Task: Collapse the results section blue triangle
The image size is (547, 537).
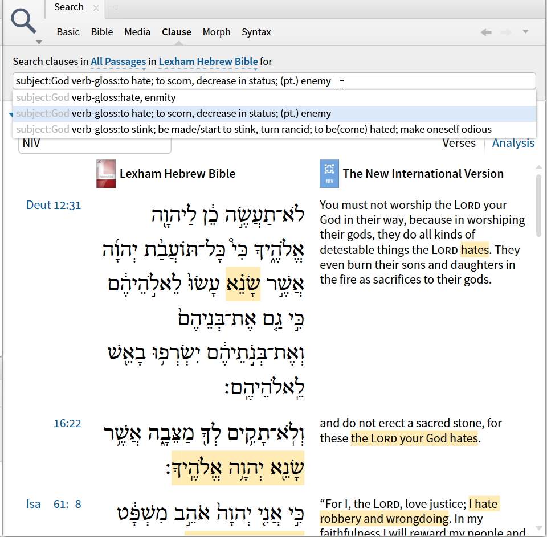Action: tap(10, 114)
